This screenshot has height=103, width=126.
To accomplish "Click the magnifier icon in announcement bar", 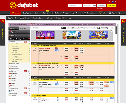I will [34, 24].
